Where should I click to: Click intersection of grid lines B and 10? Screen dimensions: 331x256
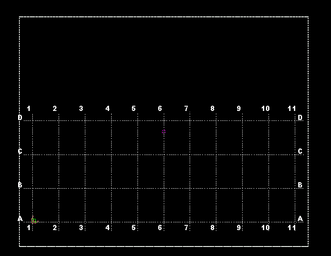[x=269, y=188]
